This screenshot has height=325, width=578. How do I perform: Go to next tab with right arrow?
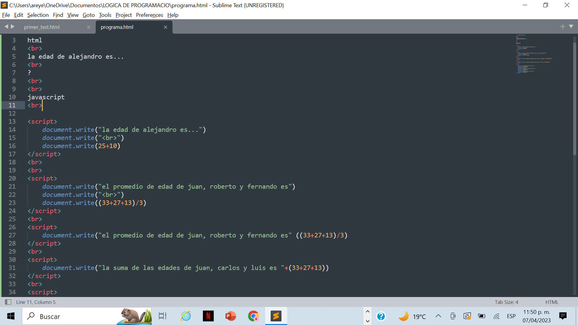pyautogui.click(x=13, y=26)
